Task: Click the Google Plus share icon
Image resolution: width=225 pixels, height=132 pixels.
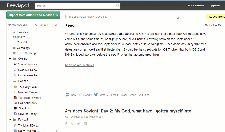Action: pos(72,124)
